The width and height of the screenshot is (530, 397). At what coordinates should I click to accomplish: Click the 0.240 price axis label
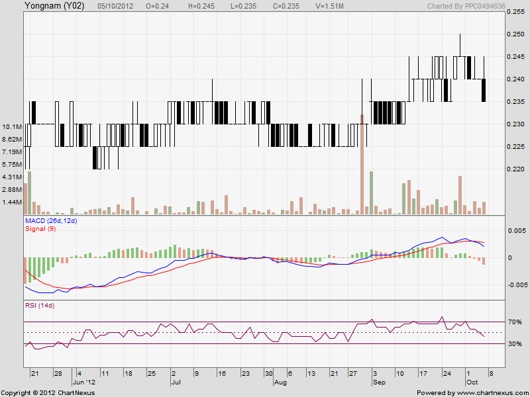tap(516, 79)
